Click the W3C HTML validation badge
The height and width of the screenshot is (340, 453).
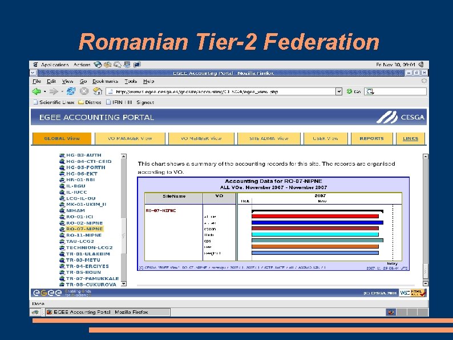(412, 293)
